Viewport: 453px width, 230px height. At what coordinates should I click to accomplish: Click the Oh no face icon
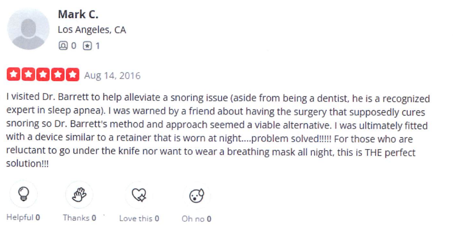[196, 196]
